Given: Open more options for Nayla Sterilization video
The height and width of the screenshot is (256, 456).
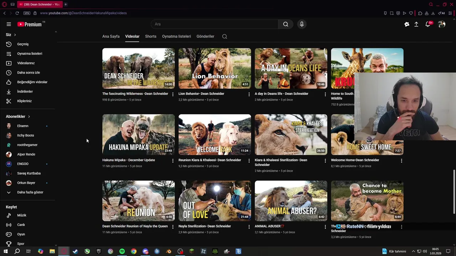Looking at the screenshot, I should click(249, 227).
